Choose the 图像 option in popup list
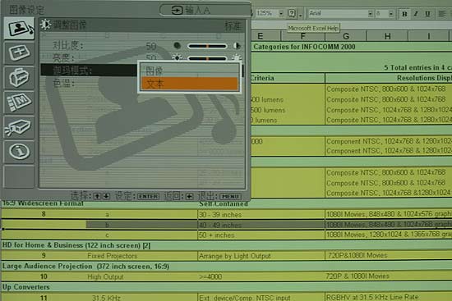The width and height of the screenshot is (452, 301). 190,71
